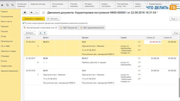Open the Отчеты section
Image resolution: width=180 pixels, height=101 pixels.
4,61
